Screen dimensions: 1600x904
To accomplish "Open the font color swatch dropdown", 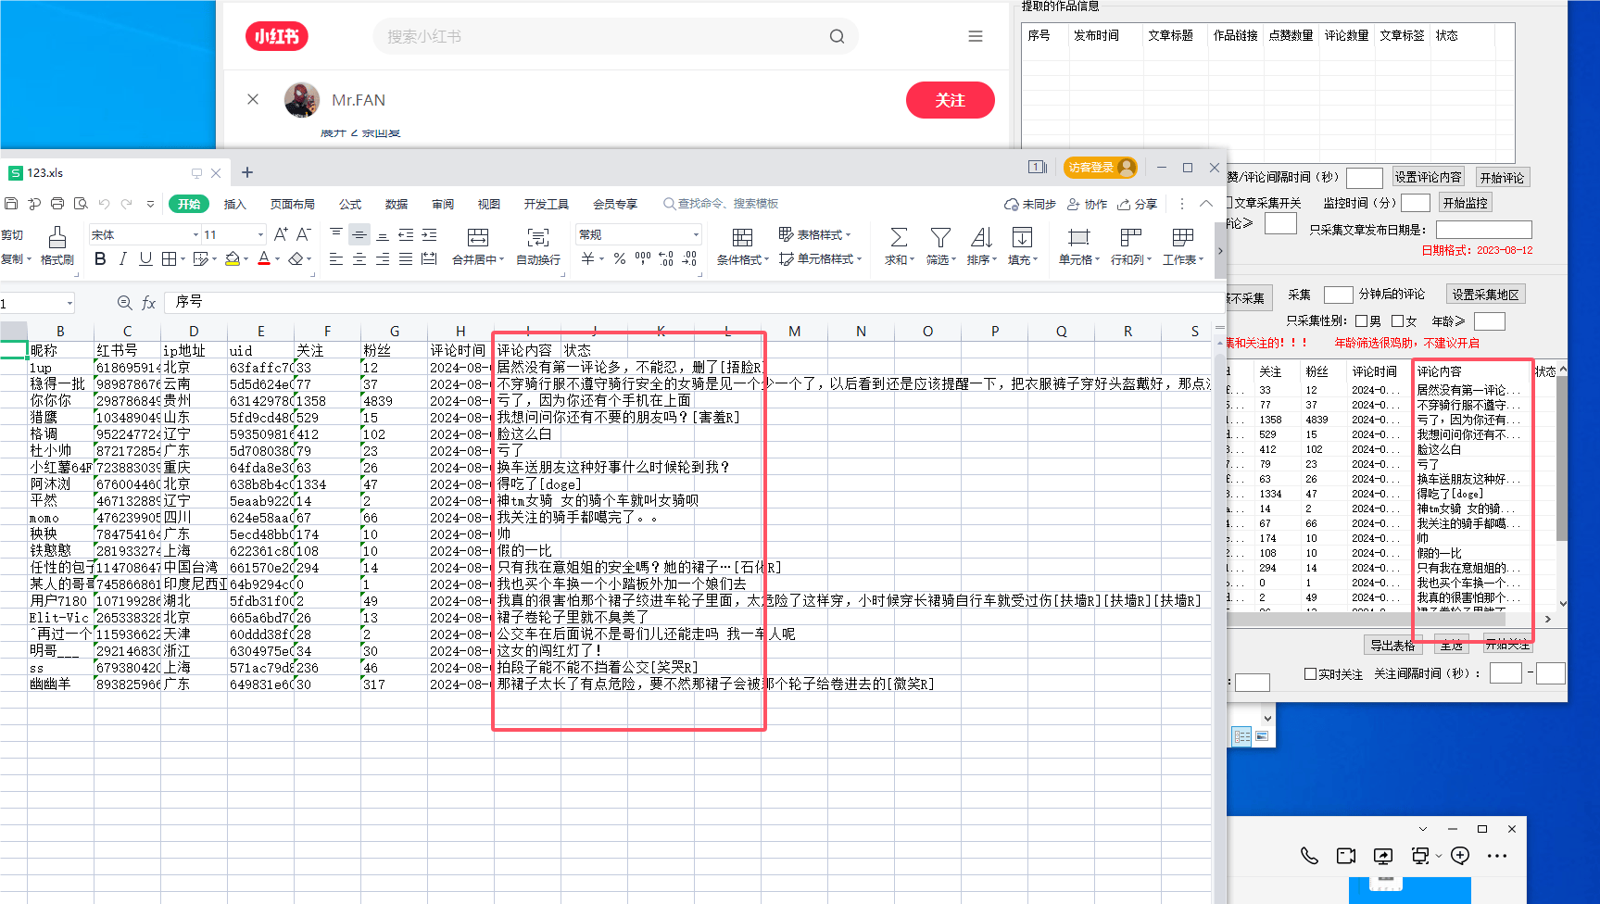I will point(275,259).
